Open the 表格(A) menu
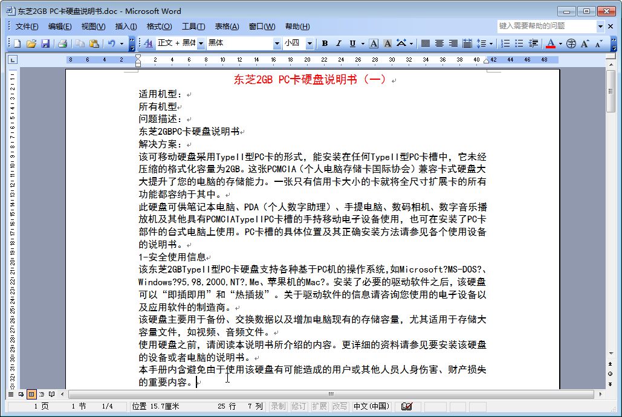 tap(227, 27)
